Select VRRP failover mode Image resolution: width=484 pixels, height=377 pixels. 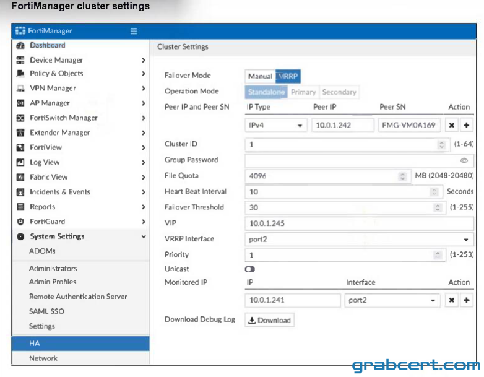pyautogui.click(x=288, y=76)
